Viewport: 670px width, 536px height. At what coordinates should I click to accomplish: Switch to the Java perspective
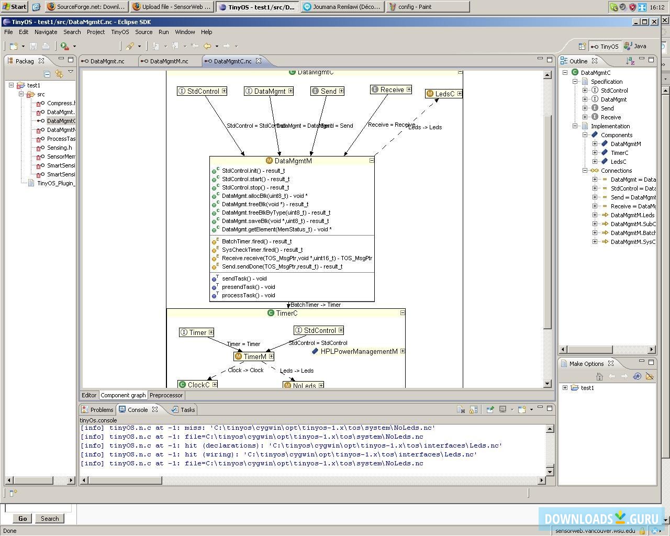[x=635, y=46]
